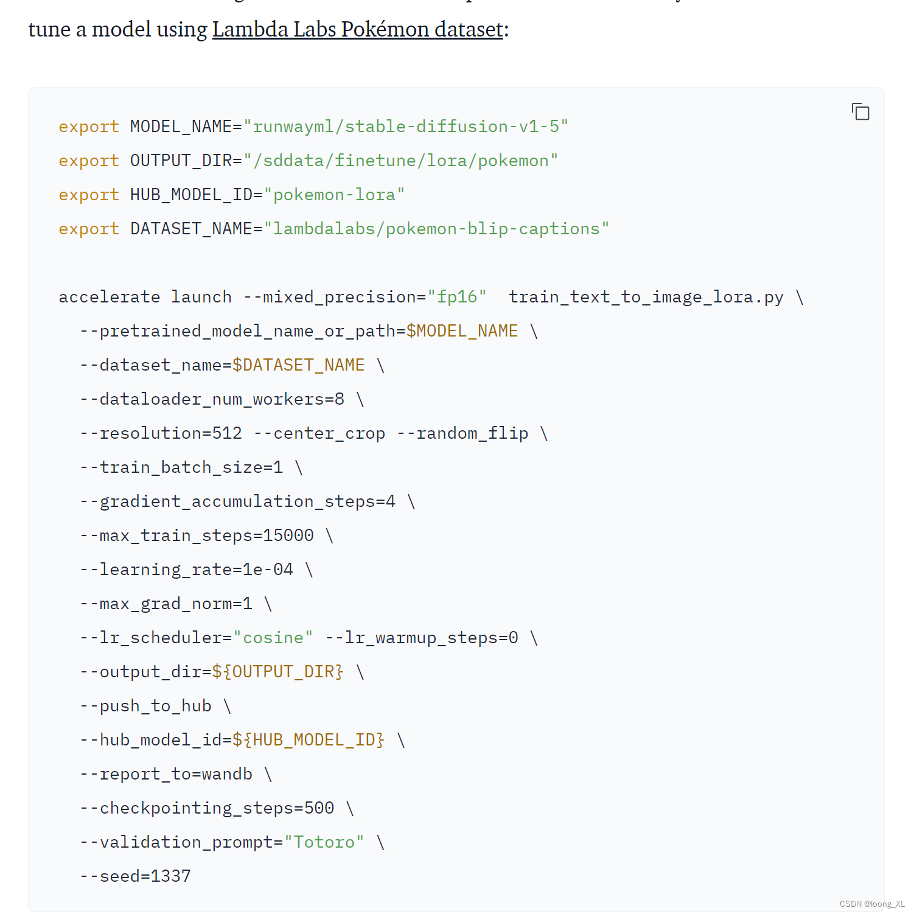Viewport: 914px width, 914px height.
Task: Click the --gradient_accumulation_steps=4 line
Action: point(237,501)
